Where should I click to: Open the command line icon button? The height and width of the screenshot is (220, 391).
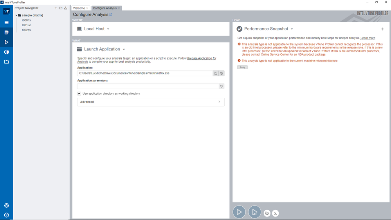pyautogui.click(x=276, y=213)
